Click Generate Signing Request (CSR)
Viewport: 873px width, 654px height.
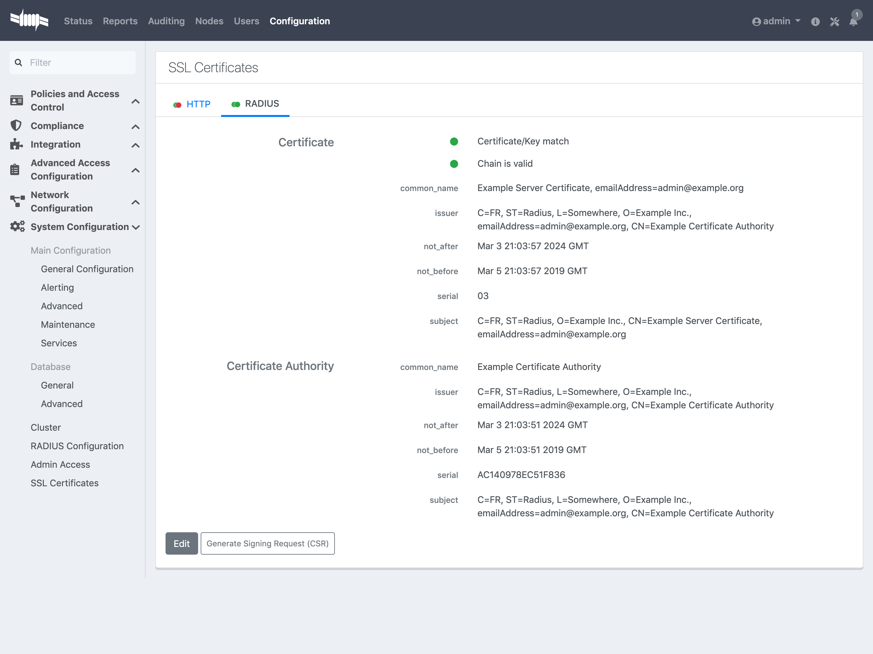click(x=267, y=543)
